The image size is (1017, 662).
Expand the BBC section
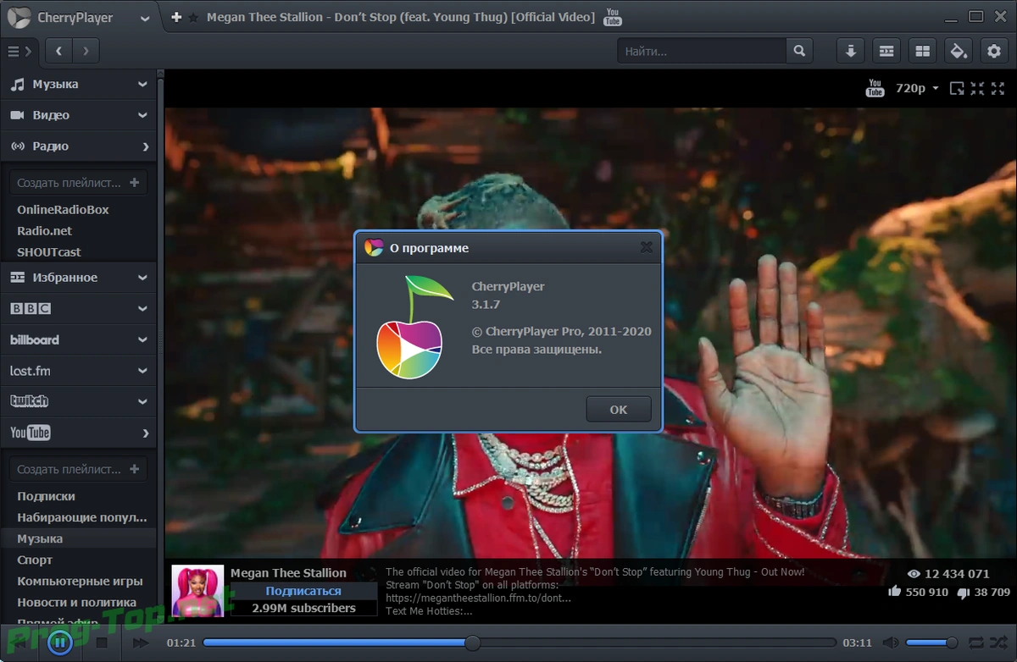pyautogui.click(x=78, y=309)
